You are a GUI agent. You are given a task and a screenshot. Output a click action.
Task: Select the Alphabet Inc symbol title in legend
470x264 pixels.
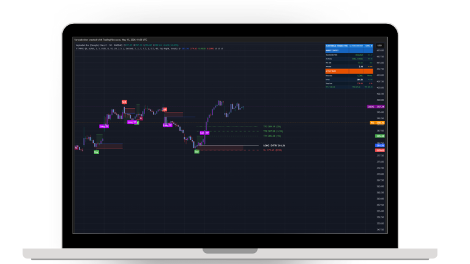click(99, 45)
